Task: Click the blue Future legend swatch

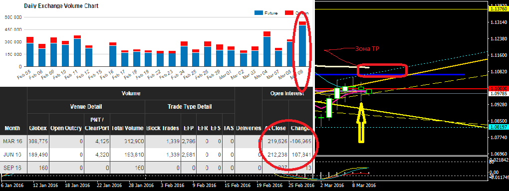Action: 258,13
